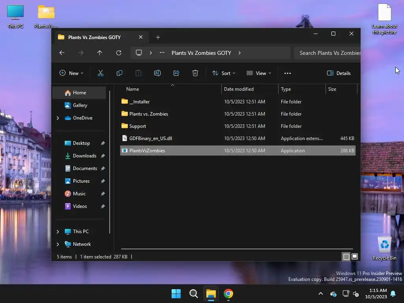Close the Plants Vs Zombies GOTY tab
The image size is (404, 303).
point(141,37)
